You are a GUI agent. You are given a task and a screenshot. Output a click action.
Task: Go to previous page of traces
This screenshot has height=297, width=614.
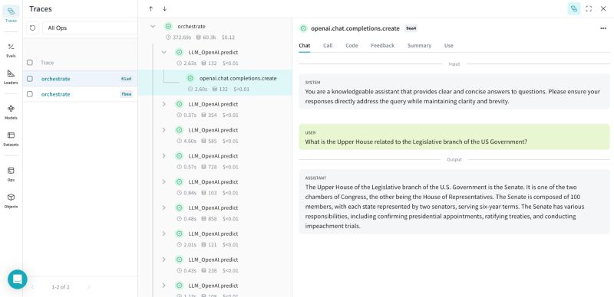(x=32, y=287)
